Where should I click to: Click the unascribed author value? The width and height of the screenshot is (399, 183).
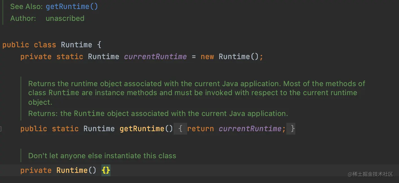pyautogui.click(x=65, y=18)
